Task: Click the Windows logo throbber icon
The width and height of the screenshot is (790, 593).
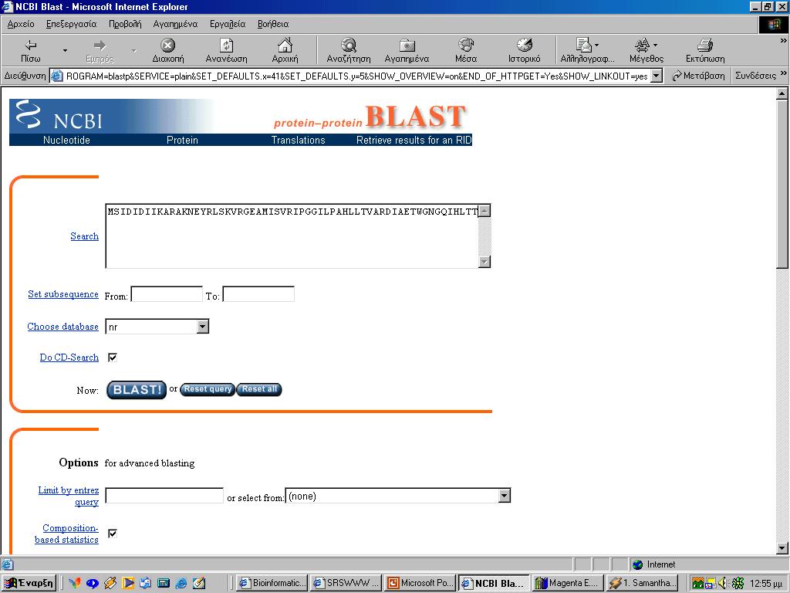Action: 774,24
